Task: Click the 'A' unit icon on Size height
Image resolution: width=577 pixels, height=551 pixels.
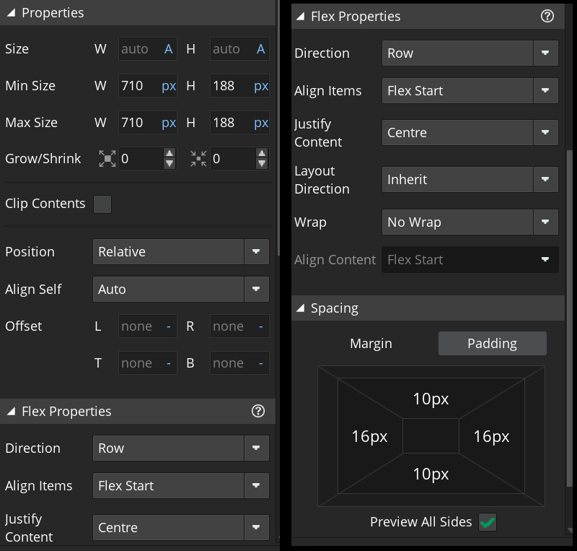Action: pos(263,49)
